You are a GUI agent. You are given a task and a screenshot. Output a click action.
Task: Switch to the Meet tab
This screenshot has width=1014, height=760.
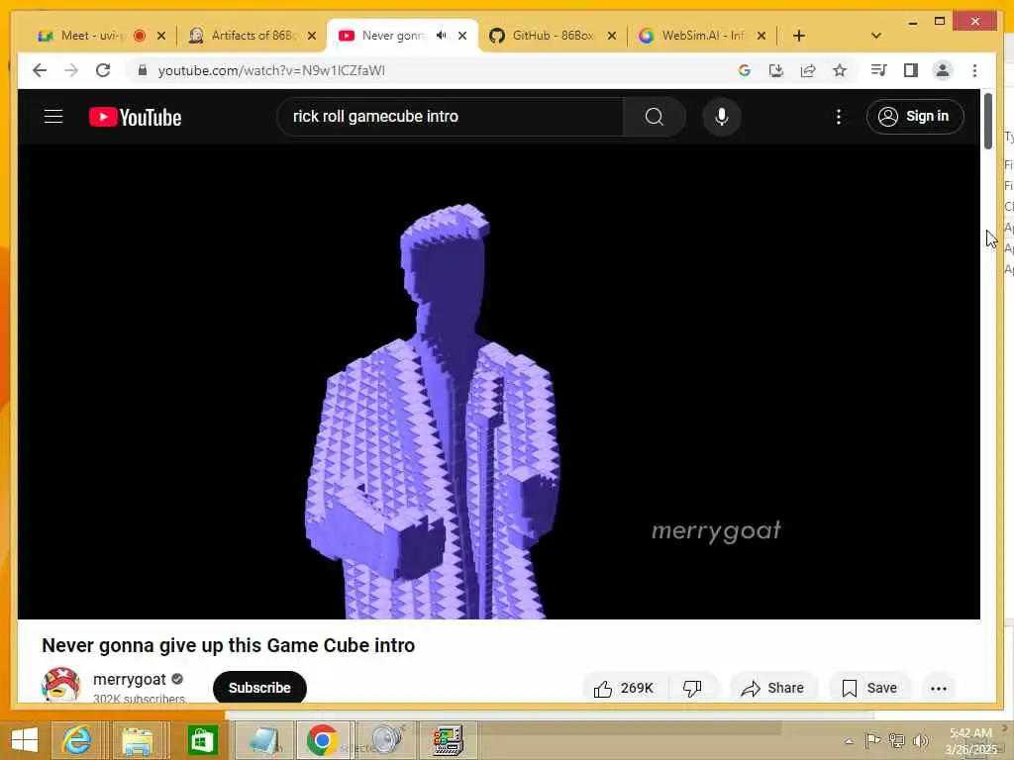click(x=94, y=36)
